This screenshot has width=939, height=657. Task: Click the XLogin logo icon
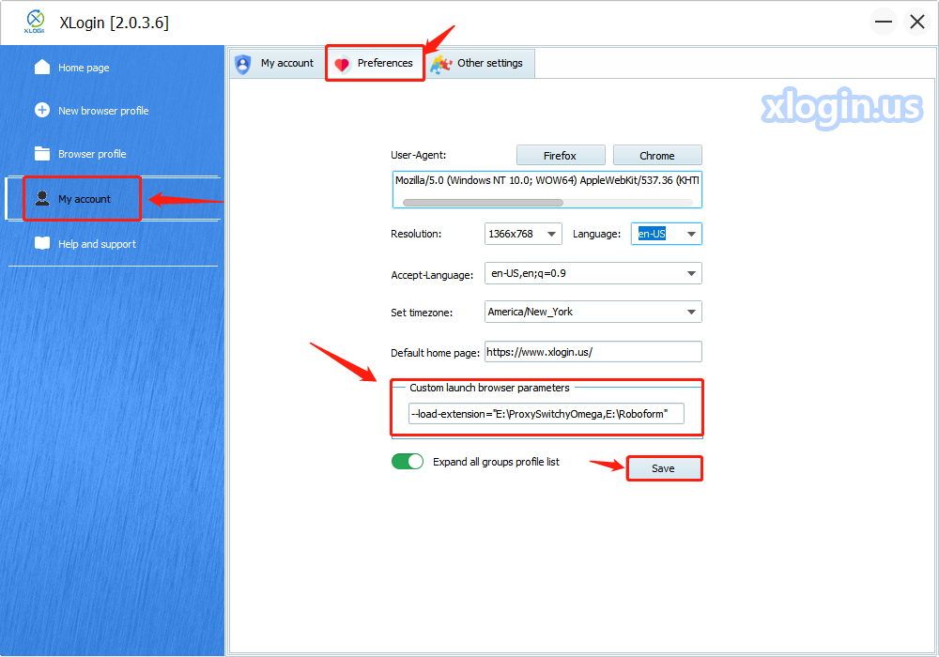[x=35, y=22]
